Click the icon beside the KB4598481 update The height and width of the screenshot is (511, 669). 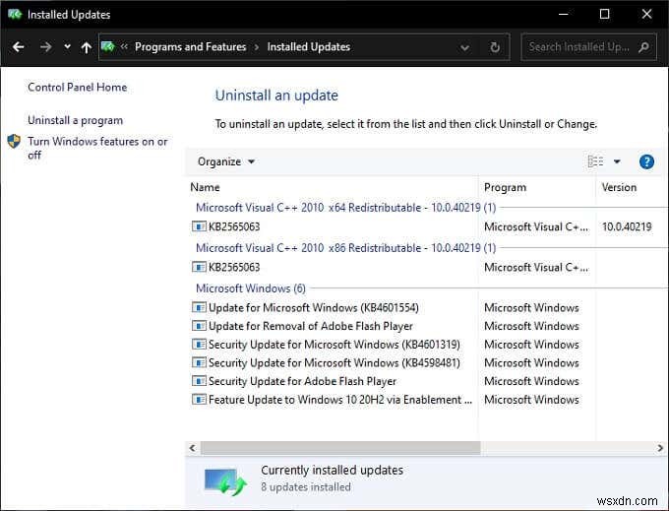199,362
